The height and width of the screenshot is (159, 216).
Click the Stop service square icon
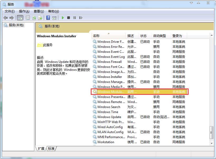coord(69,18)
